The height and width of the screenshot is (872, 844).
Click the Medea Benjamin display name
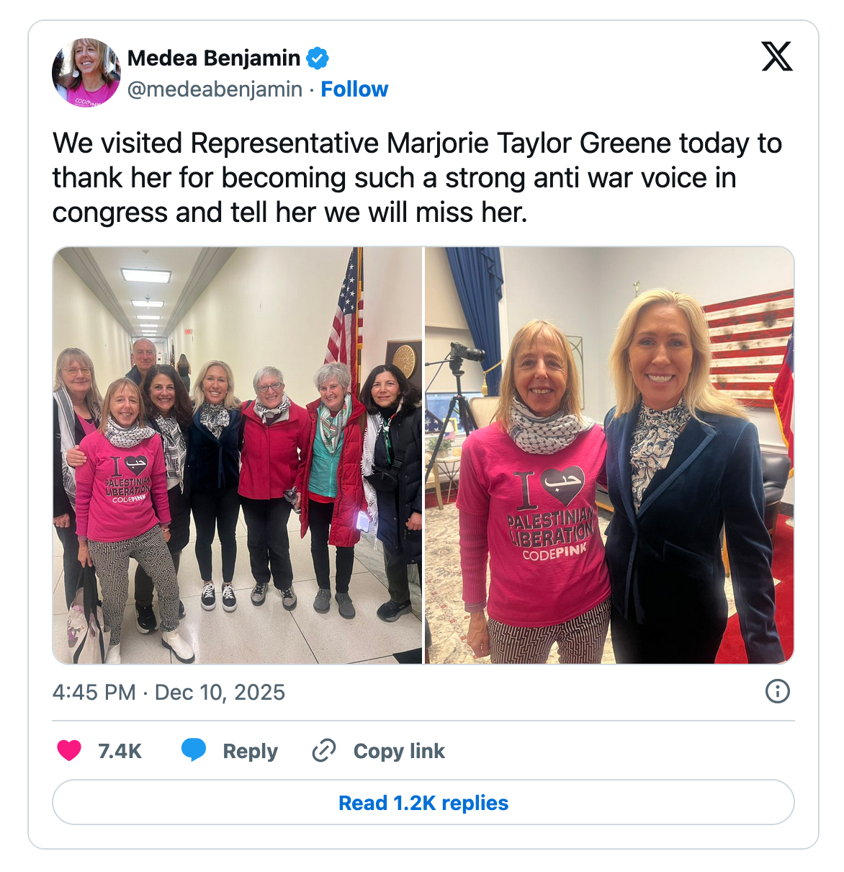click(214, 58)
